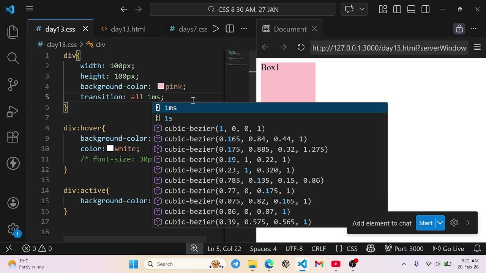The width and height of the screenshot is (486, 273).
Task: Open the pink color swatch picker
Action: pyautogui.click(x=161, y=86)
